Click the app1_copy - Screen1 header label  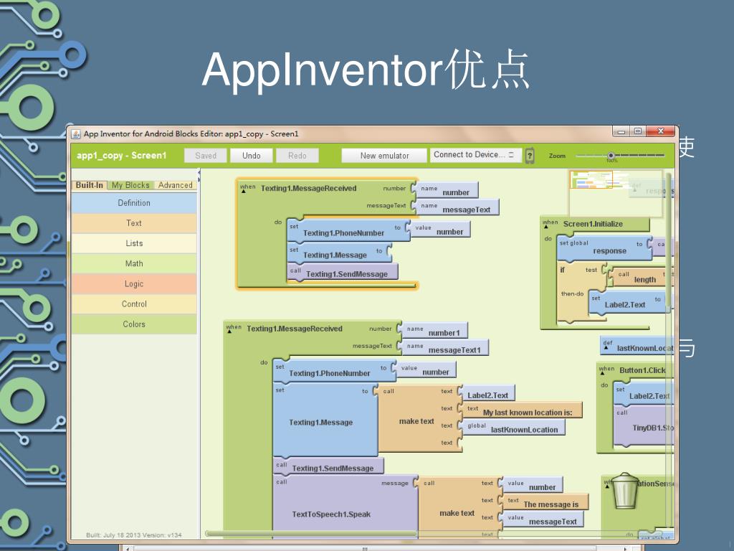(121, 156)
